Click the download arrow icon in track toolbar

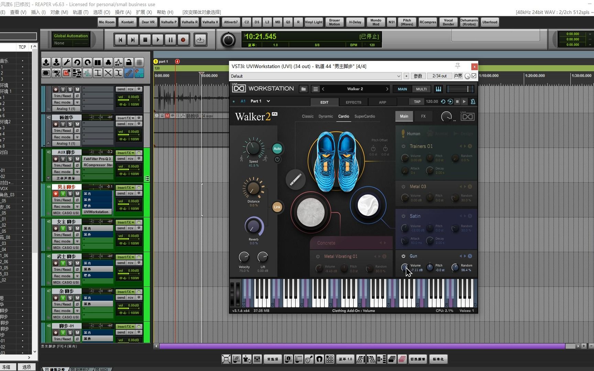click(x=56, y=62)
